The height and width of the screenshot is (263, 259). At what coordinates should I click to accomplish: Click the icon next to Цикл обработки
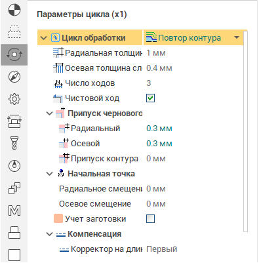pyautogui.click(x=55, y=37)
